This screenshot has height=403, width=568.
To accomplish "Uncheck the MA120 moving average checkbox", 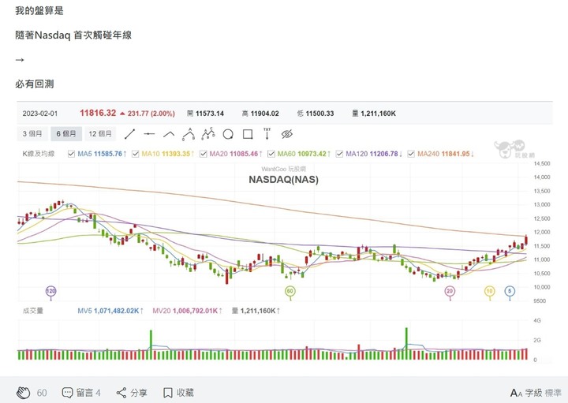I will (x=339, y=154).
